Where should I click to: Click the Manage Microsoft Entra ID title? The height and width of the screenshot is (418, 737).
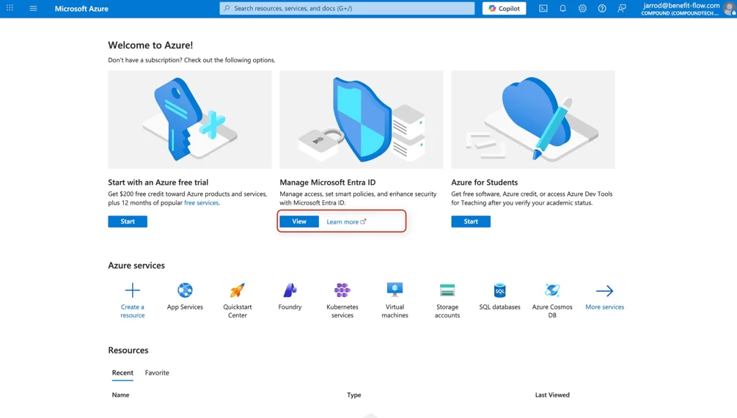tap(328, 183)
